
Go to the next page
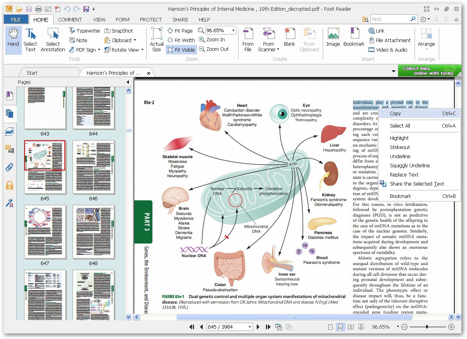(x=258, y=327)
